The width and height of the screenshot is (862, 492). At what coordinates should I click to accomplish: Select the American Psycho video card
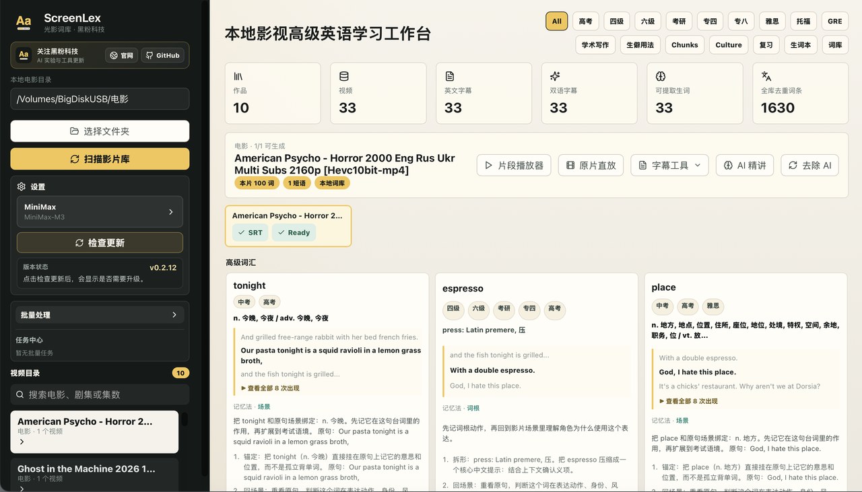pos(288,225)
